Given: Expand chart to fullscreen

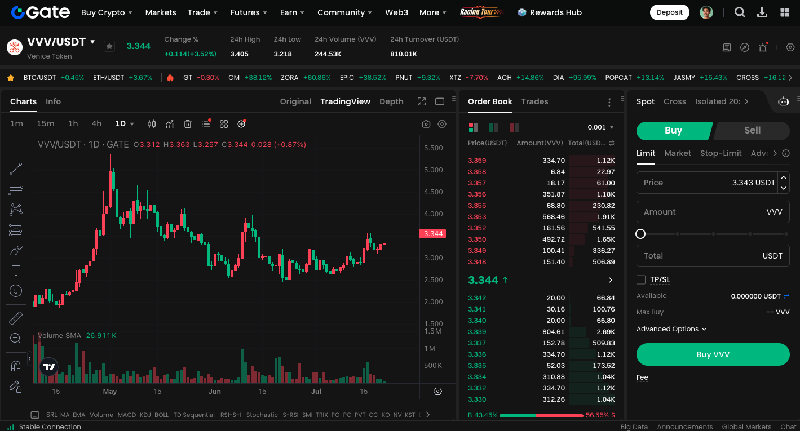Looking at the screenshot, I should tap(422, 101).
